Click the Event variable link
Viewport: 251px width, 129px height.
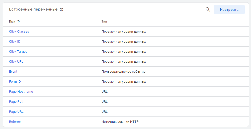[x=13, y=72]
